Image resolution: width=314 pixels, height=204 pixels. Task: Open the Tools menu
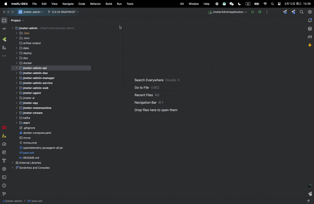(130, 4)
